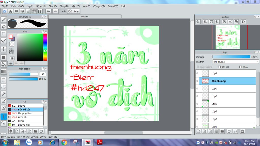Open the Công cụ(T) menu
Screen dimensions: 260x146
click(x=99, y=6)
